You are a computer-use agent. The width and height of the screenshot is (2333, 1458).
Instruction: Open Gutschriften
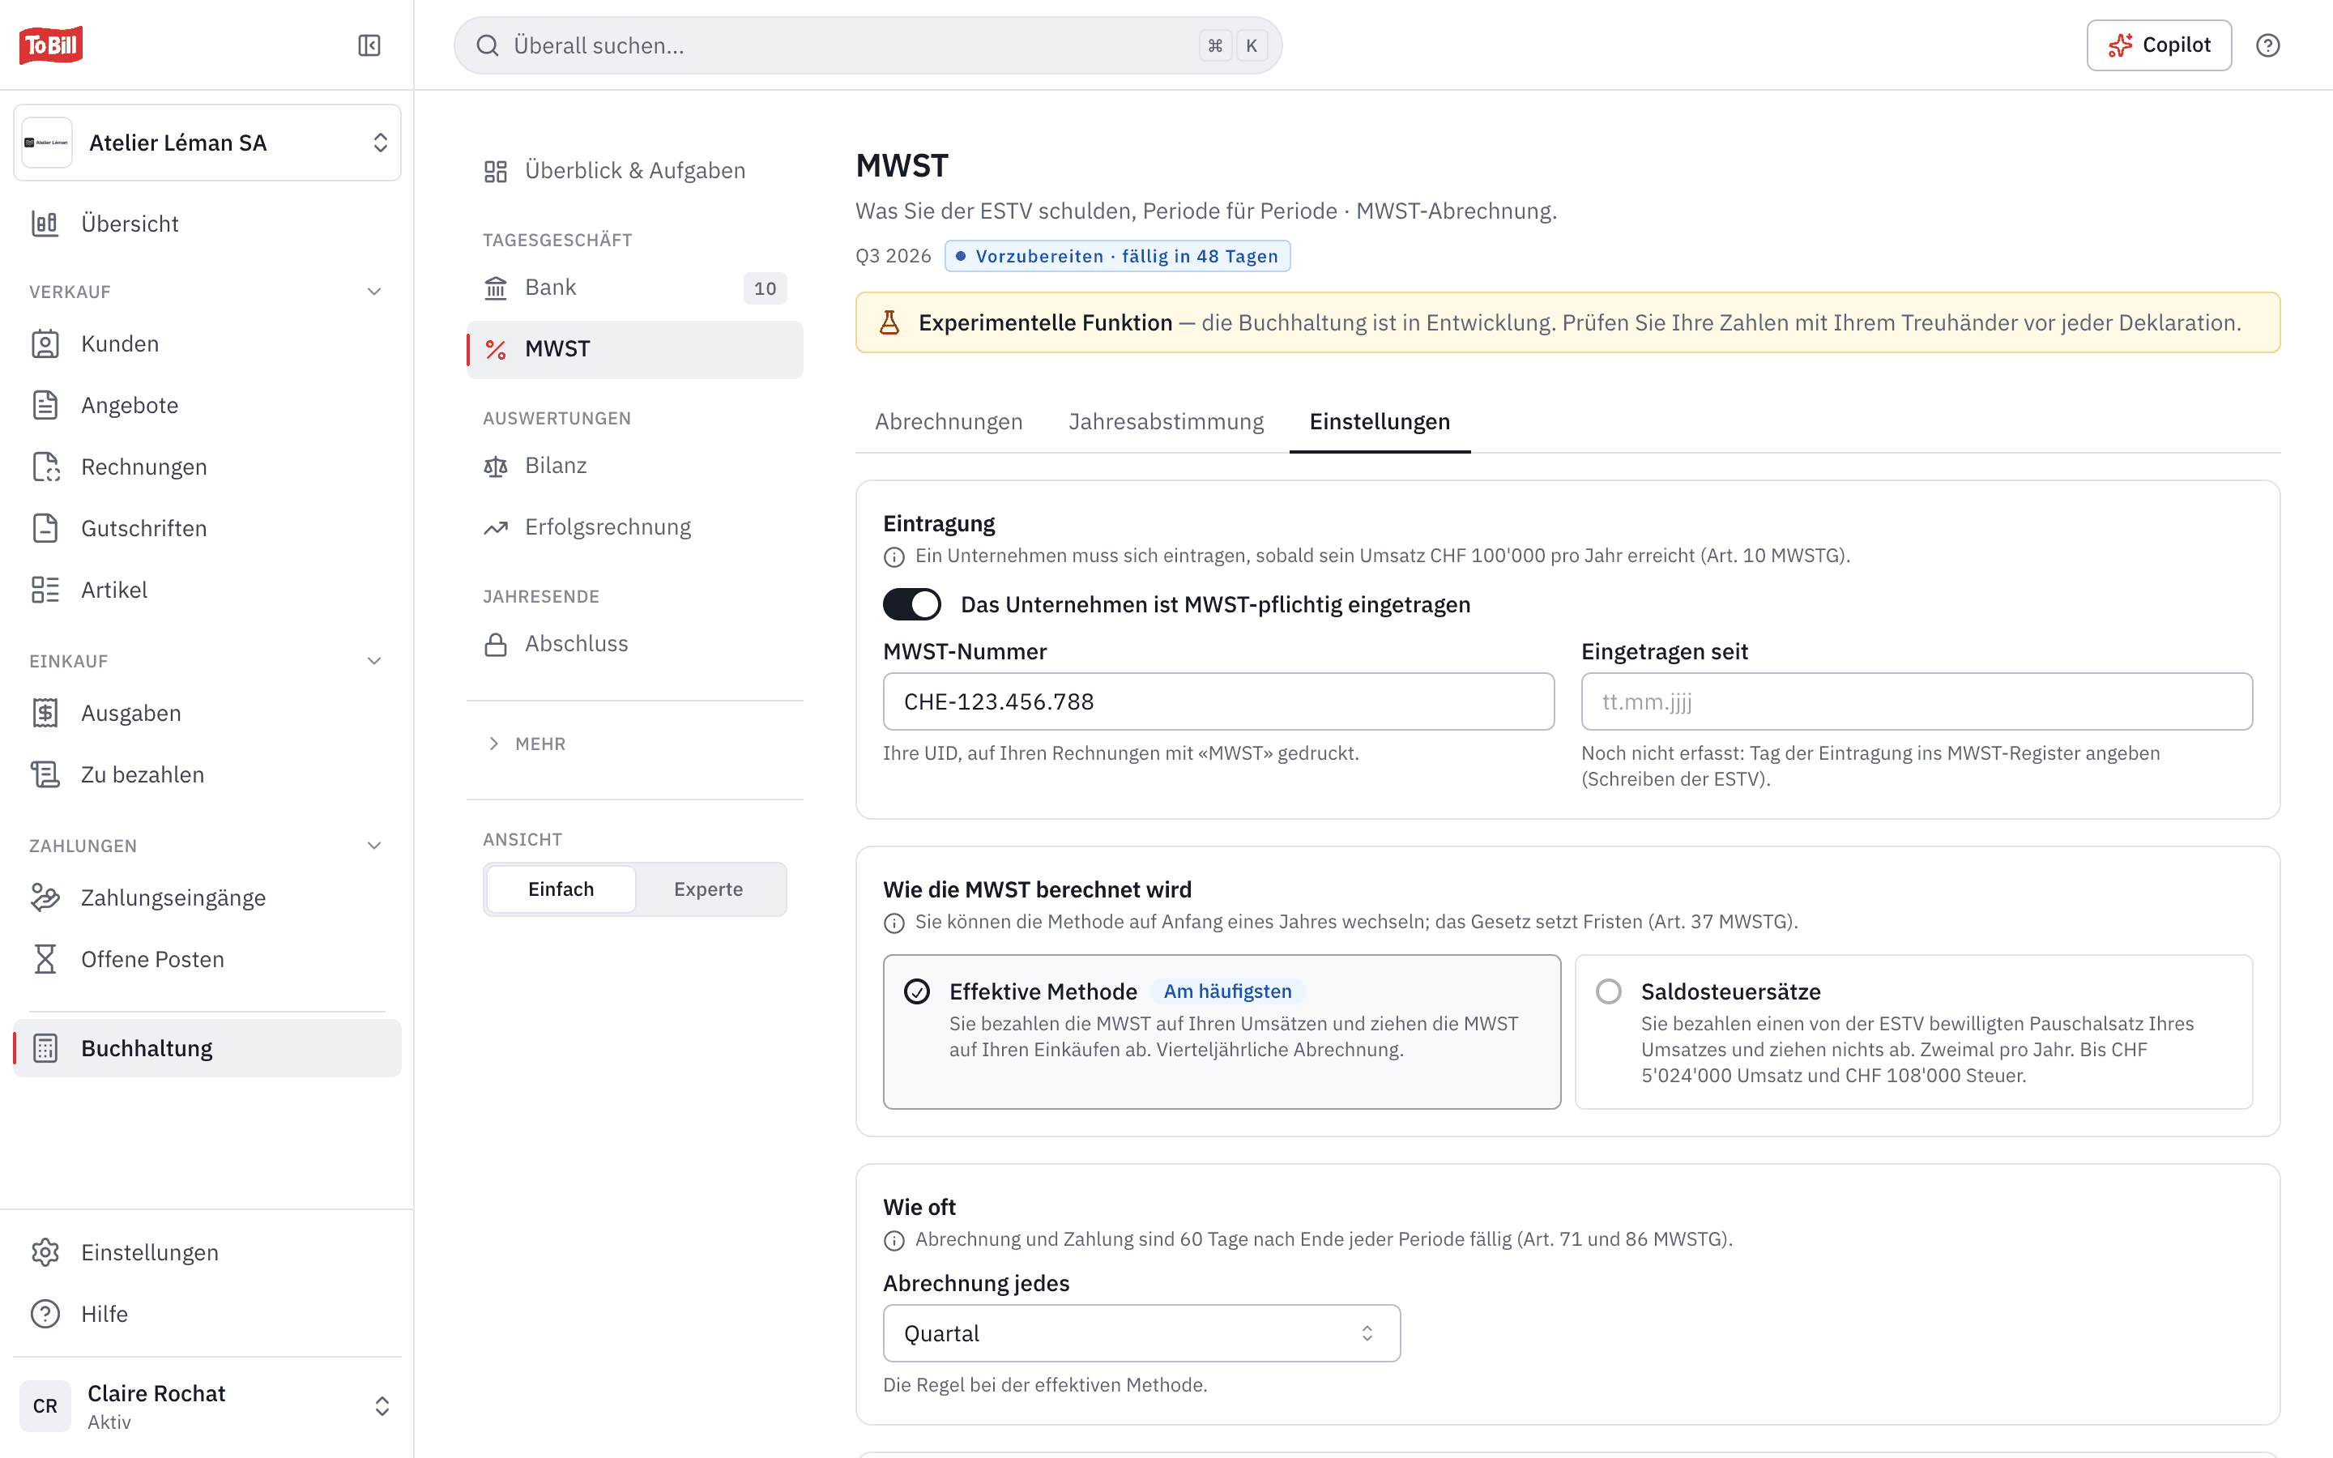tap(207, 528)
